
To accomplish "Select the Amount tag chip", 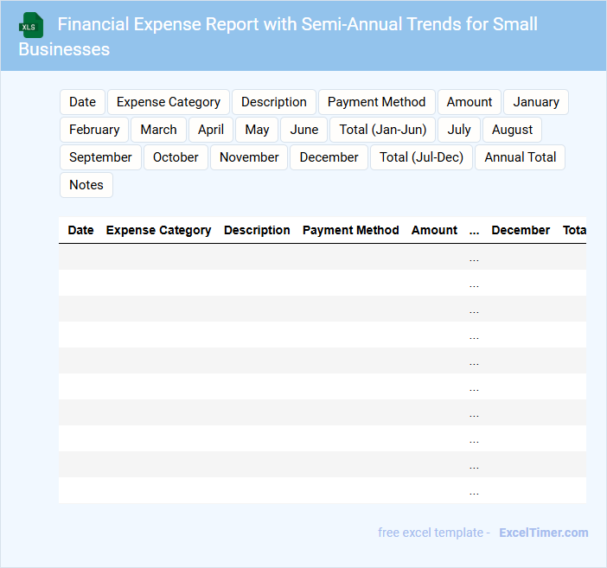I will tap(470, 102).
